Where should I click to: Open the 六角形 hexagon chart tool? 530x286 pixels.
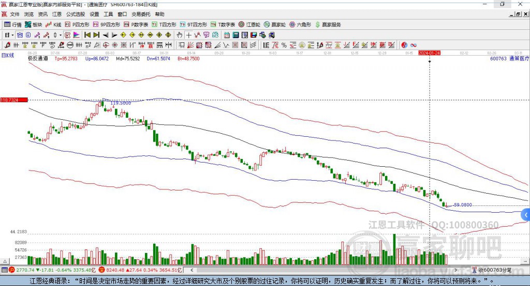pos(300,25)
